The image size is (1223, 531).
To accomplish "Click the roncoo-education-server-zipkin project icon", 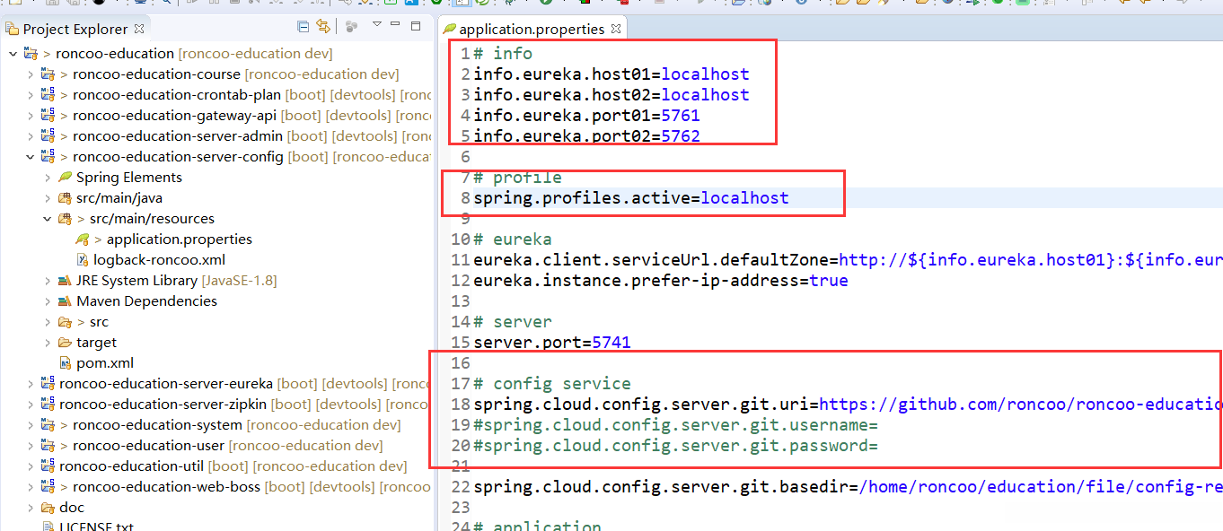I will pyautogui.click(x=48, y=404).
